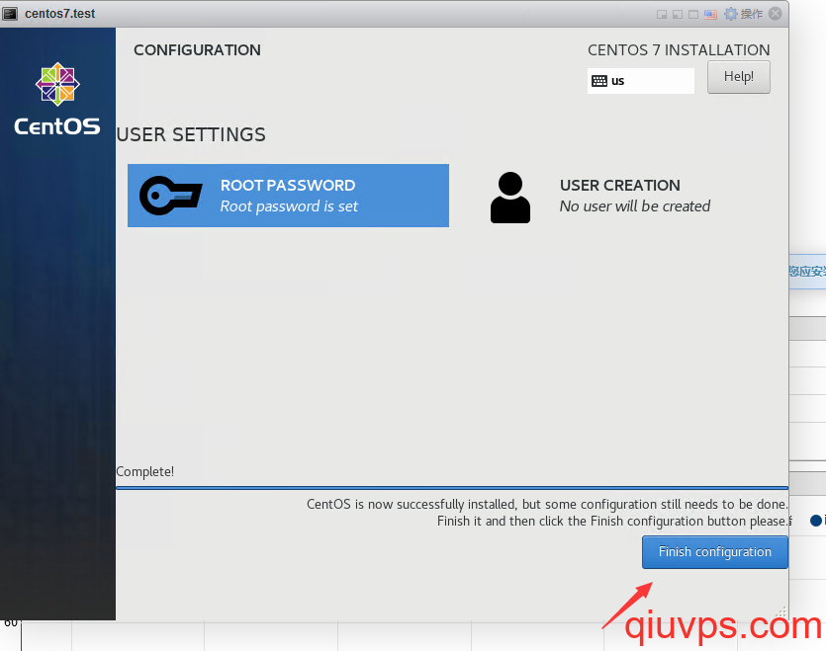Open the gear 操作 actions menu
The height and width of the screenshot is (651, 826).
744,14
